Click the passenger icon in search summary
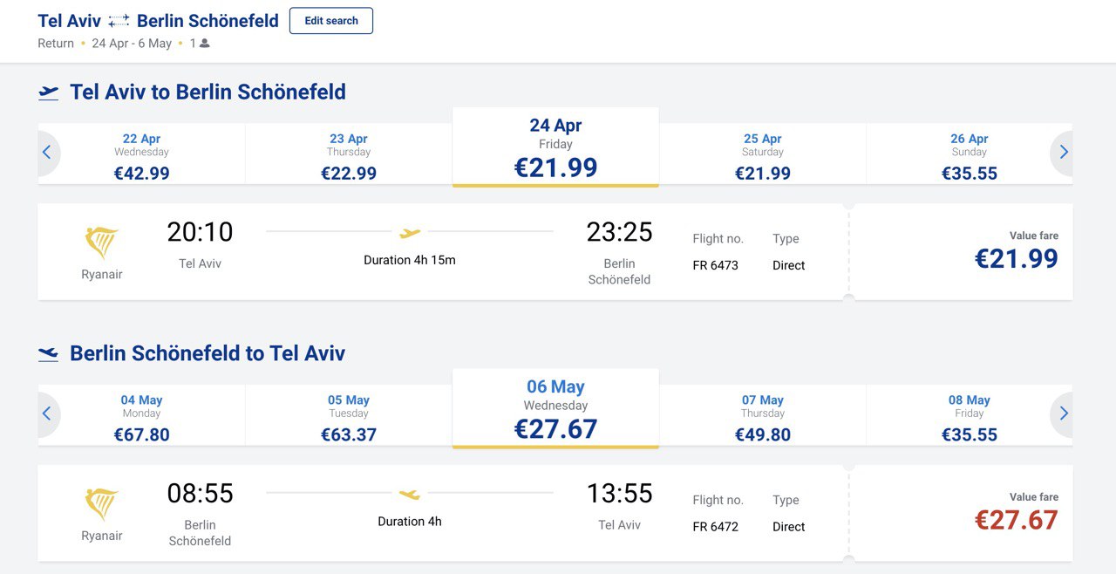The image size is (1116, 574). click(x=205, y=44)
